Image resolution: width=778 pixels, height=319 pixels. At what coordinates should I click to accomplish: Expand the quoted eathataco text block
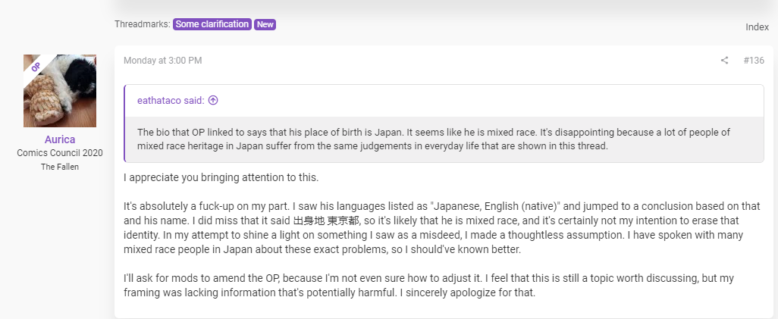click(444, 139)
